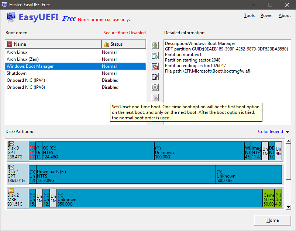
Task: Click the move boot entry up icon
Action: (x=155, y=45)
